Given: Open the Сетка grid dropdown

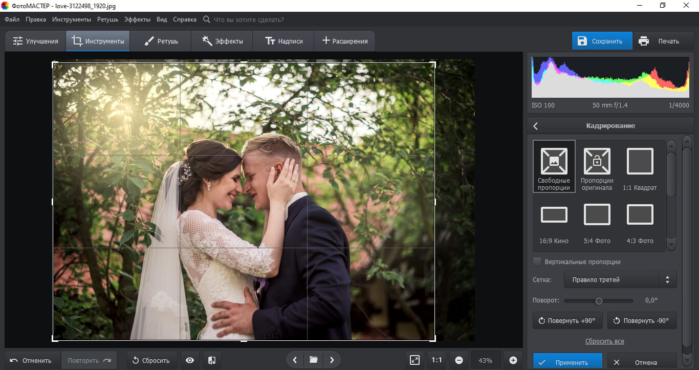Looking at the screenshot, I should point(620,280).
